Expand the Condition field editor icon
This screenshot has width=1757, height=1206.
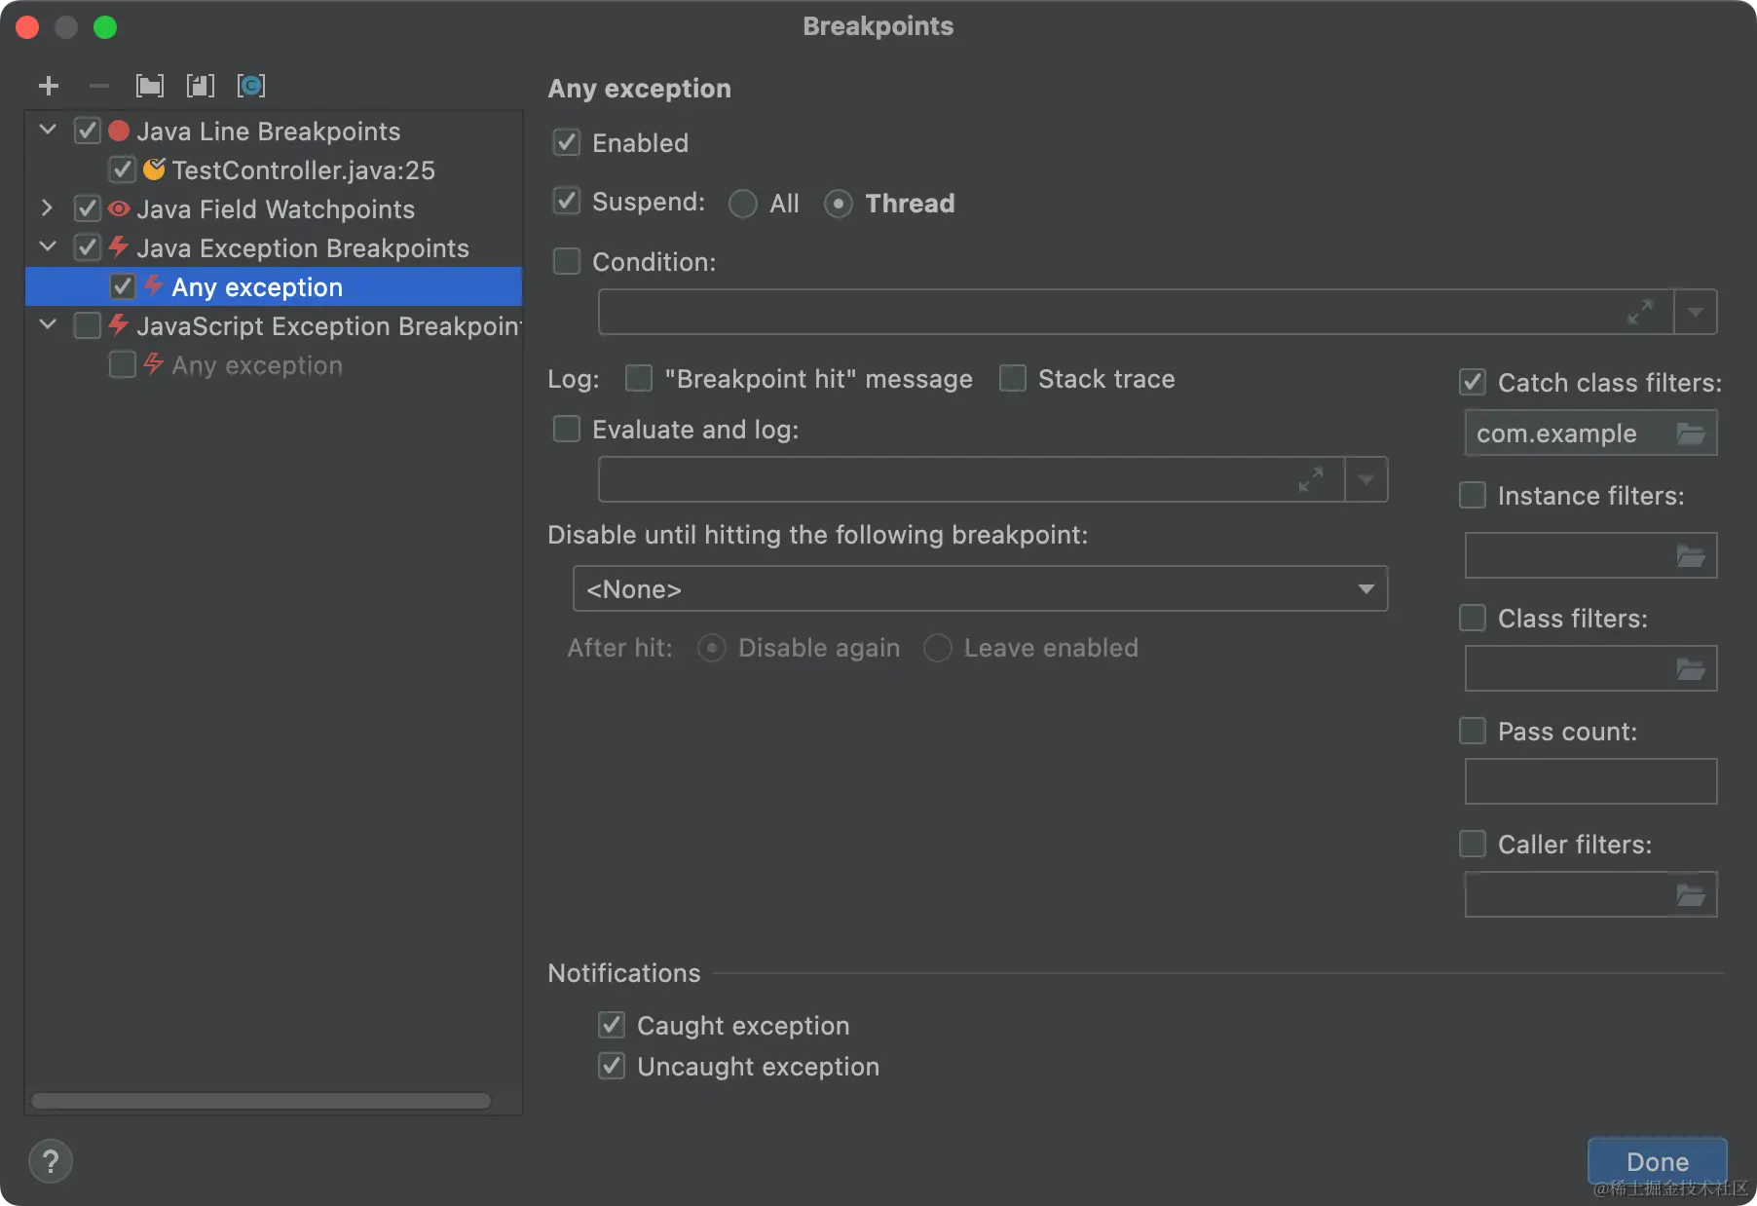pos(1640,313)
